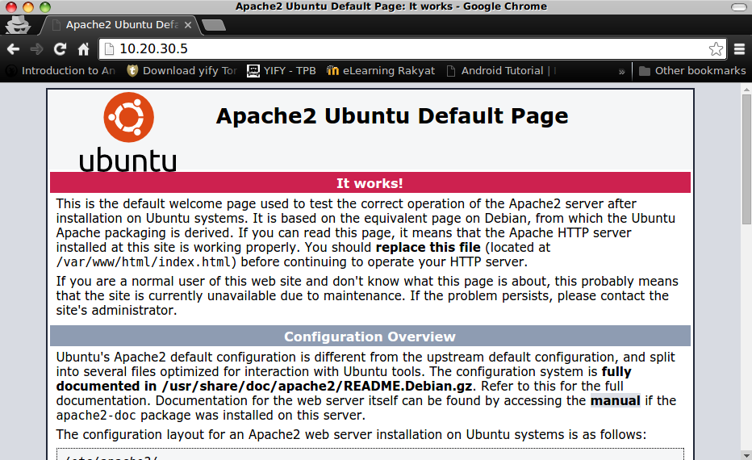
Task: Open the Introduction to An bookmark
Action: (61, 71)
